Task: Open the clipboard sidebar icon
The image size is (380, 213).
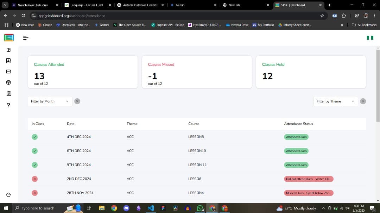Action: [x=9, y=94]
